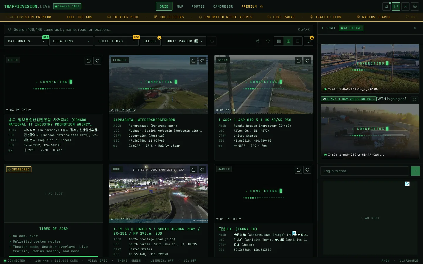Switch to the Map tab
The height and width of the screenshot is (264, 423).
180,6
